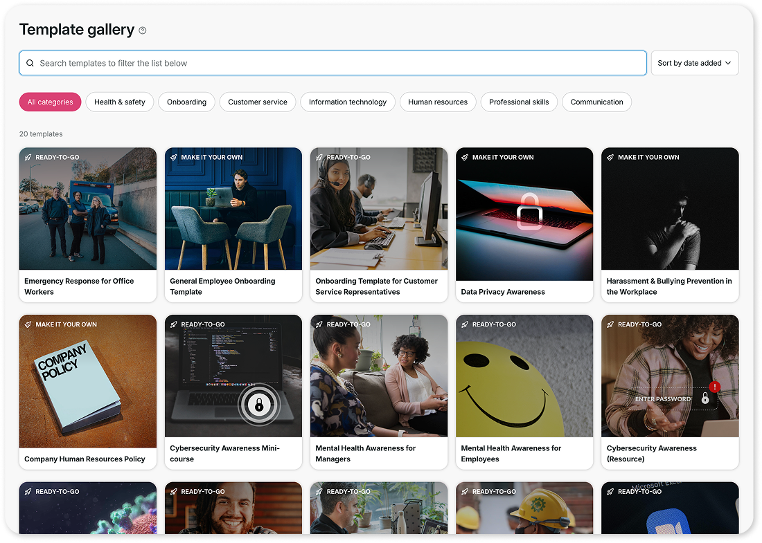Viewport: 762px width, 543px height.
Task: Open Mental Health Awareness for Managers thumbnail
Action: point(379,376)
